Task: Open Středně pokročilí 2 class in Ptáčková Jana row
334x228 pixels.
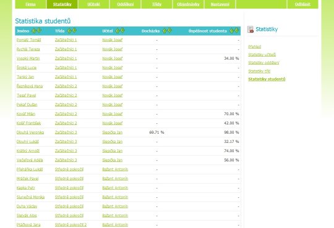Action: [x=71, y=225]
